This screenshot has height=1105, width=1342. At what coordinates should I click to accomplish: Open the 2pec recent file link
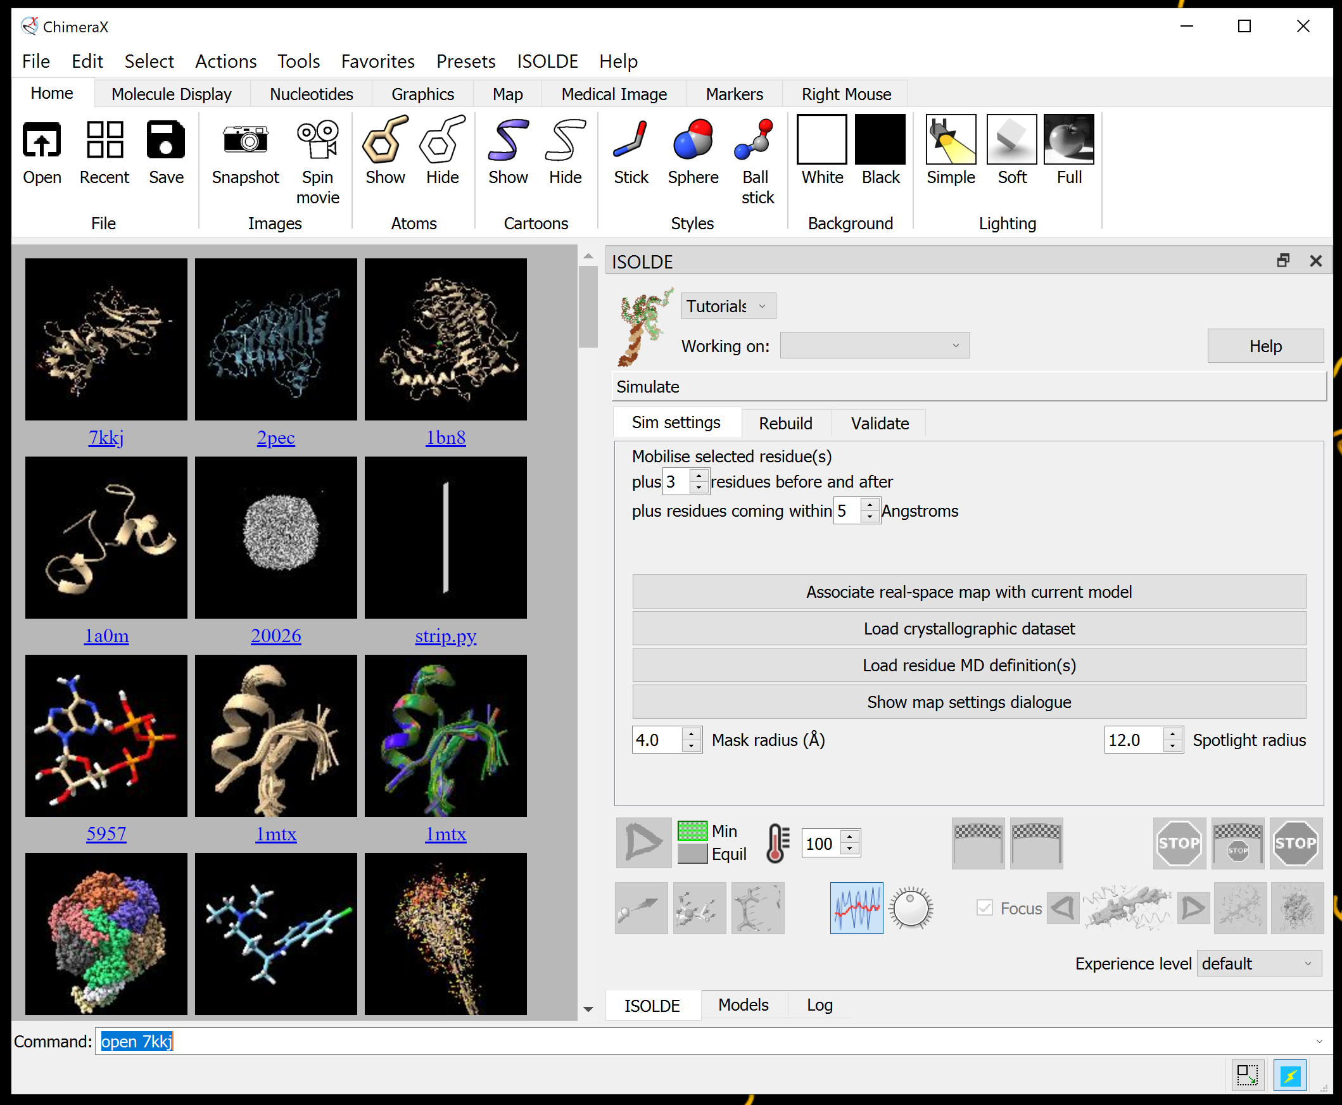coord(275,438)
